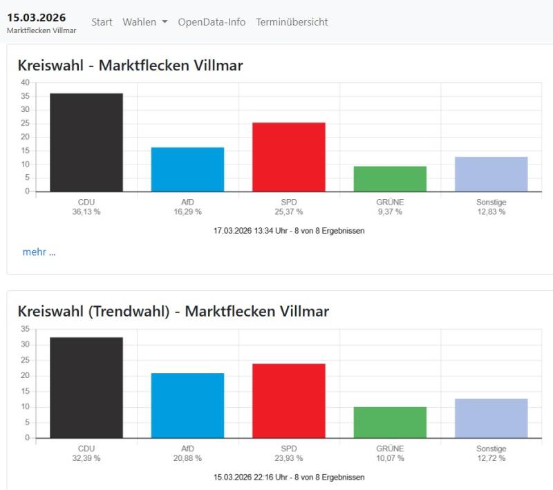
Task: Click the Sonstige bar in Kreiswahl chart
Action: click(491, 174)
